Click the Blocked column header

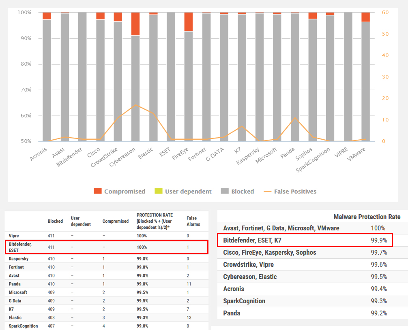click(55, 221)
